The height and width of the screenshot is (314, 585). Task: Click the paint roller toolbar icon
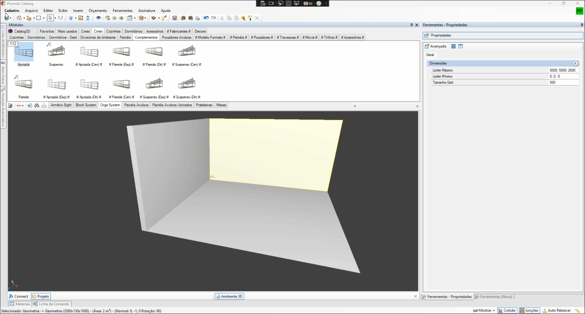pyautogui.click(x=250, y=18)
